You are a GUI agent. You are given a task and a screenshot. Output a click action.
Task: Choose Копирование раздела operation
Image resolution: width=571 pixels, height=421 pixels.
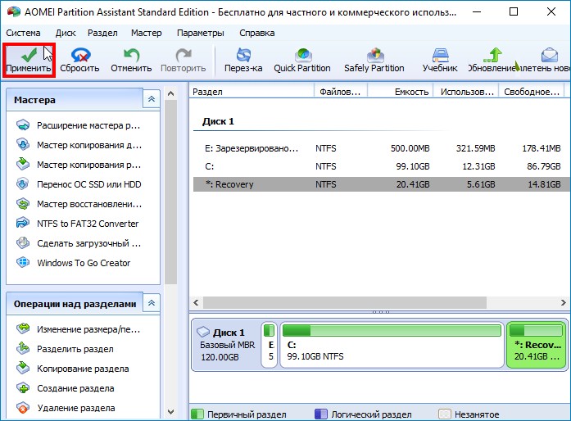tap(72, 369)
